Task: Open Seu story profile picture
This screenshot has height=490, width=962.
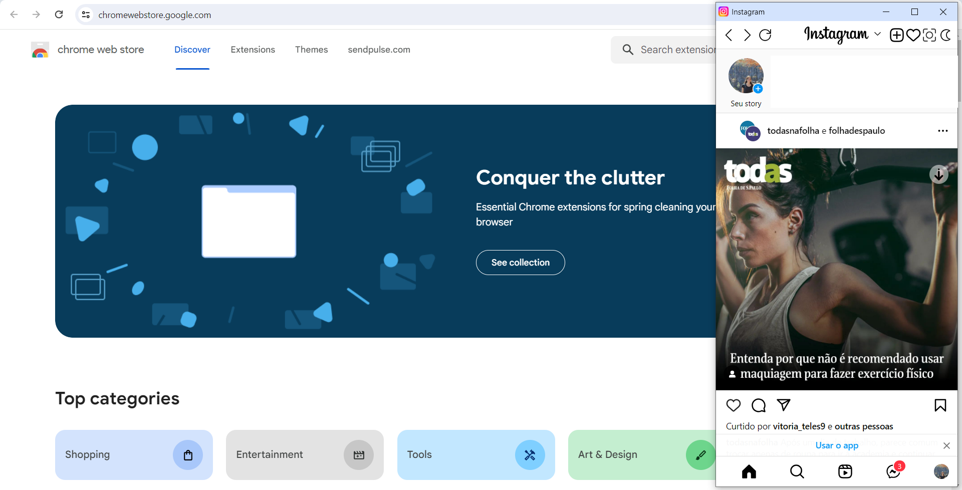Action: [x=746, y=75]
